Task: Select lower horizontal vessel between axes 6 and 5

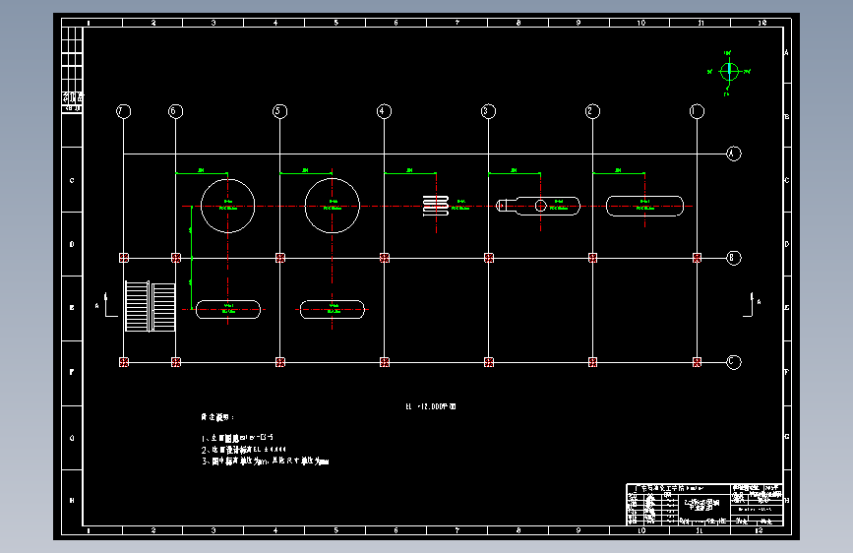Action: tap(228, 309)
